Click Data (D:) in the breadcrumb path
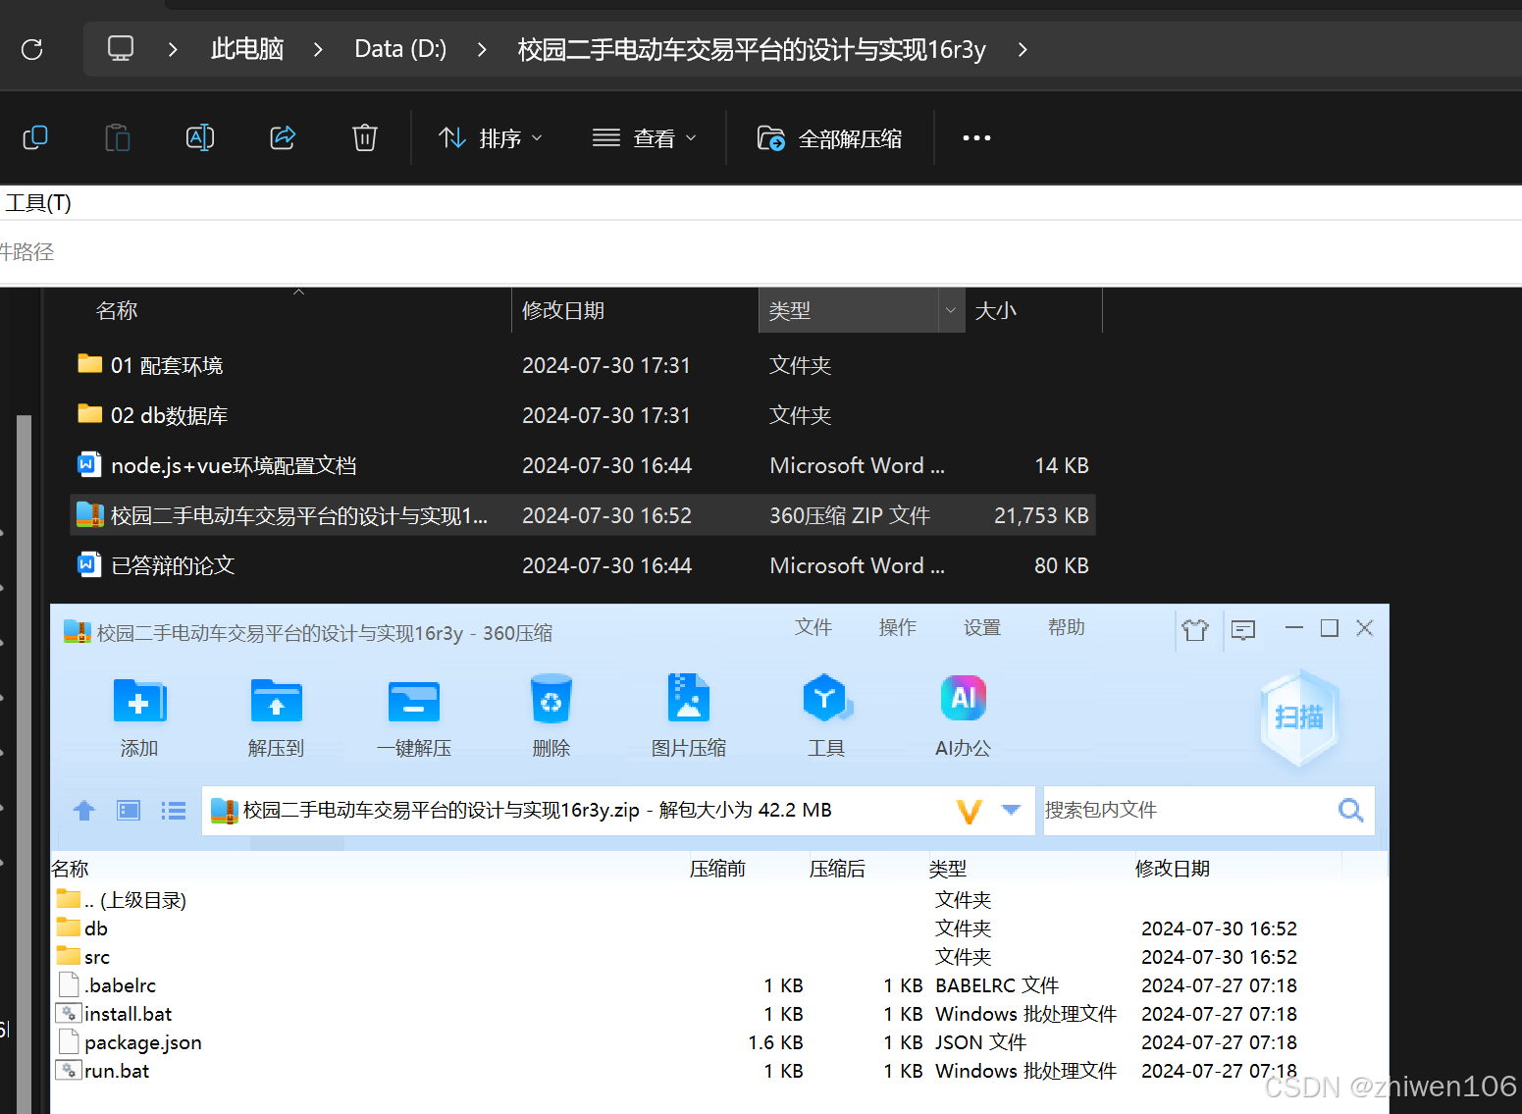The width and height of the screenshot is (1522, 1114). (400, 49)
